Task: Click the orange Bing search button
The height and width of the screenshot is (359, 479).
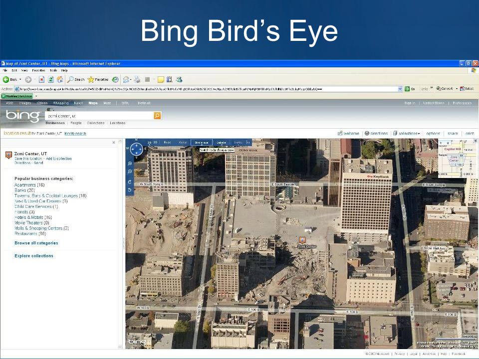Action: pos(157,116)
